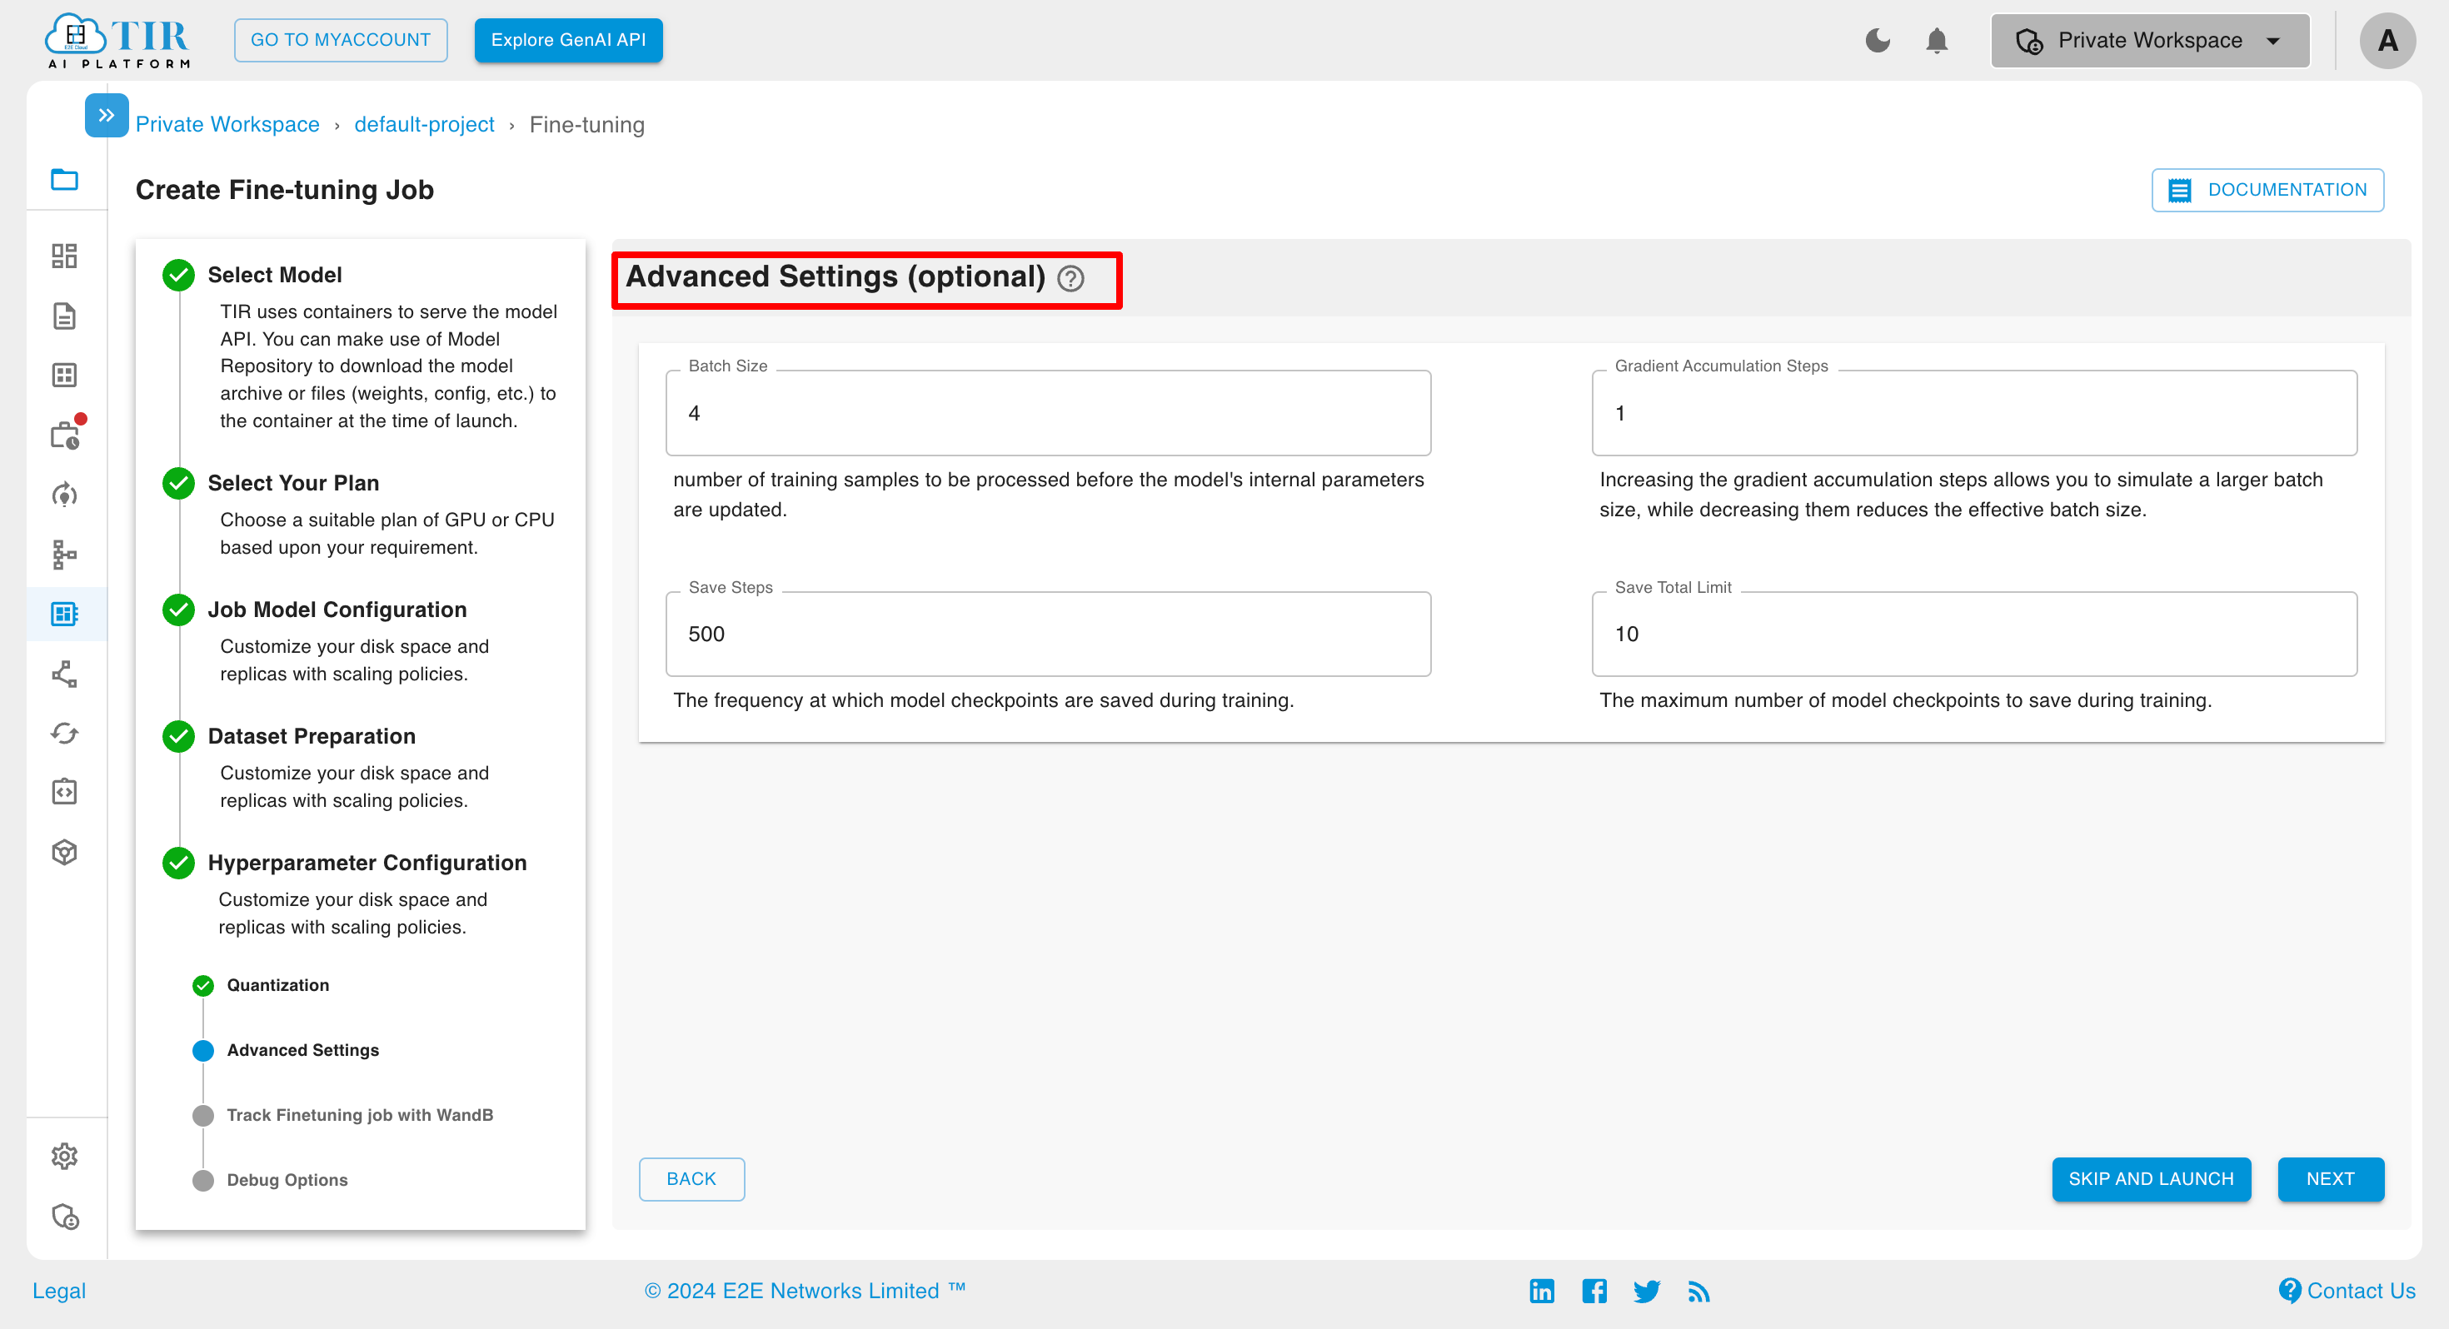
Task: Select the highlighted fine-tuning sidebar icon
Action: point(65,614)
